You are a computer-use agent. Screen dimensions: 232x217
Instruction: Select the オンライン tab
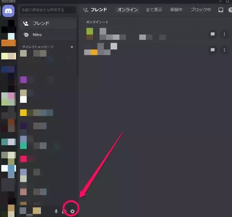point(128,10)
